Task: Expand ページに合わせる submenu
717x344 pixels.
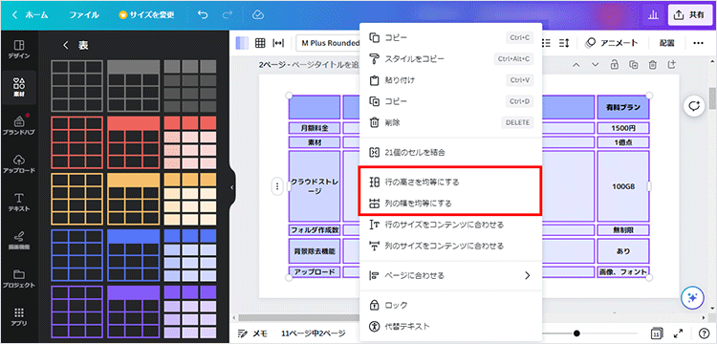Action: [x=451, y=275]
